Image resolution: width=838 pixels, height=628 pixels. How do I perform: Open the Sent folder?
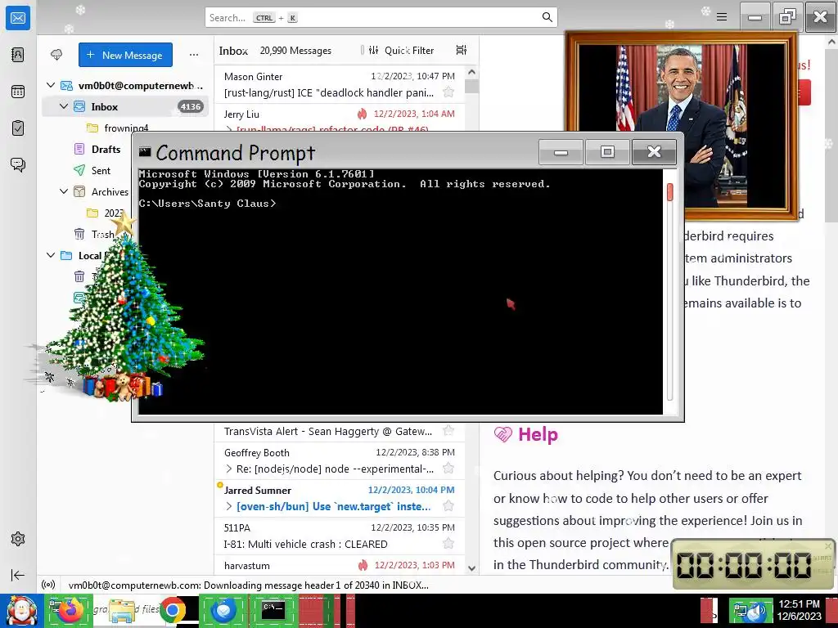101,170
